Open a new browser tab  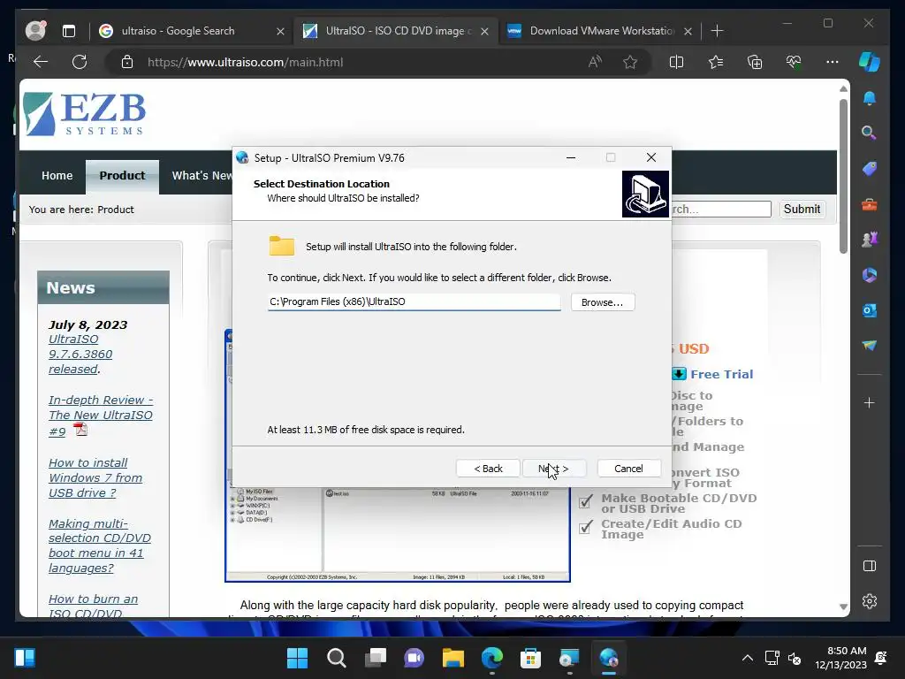click(x=718, y=31)
